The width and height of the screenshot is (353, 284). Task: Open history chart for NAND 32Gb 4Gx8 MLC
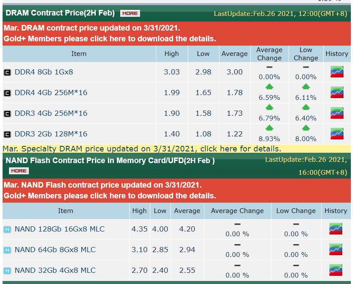click(x=336, y=270)
